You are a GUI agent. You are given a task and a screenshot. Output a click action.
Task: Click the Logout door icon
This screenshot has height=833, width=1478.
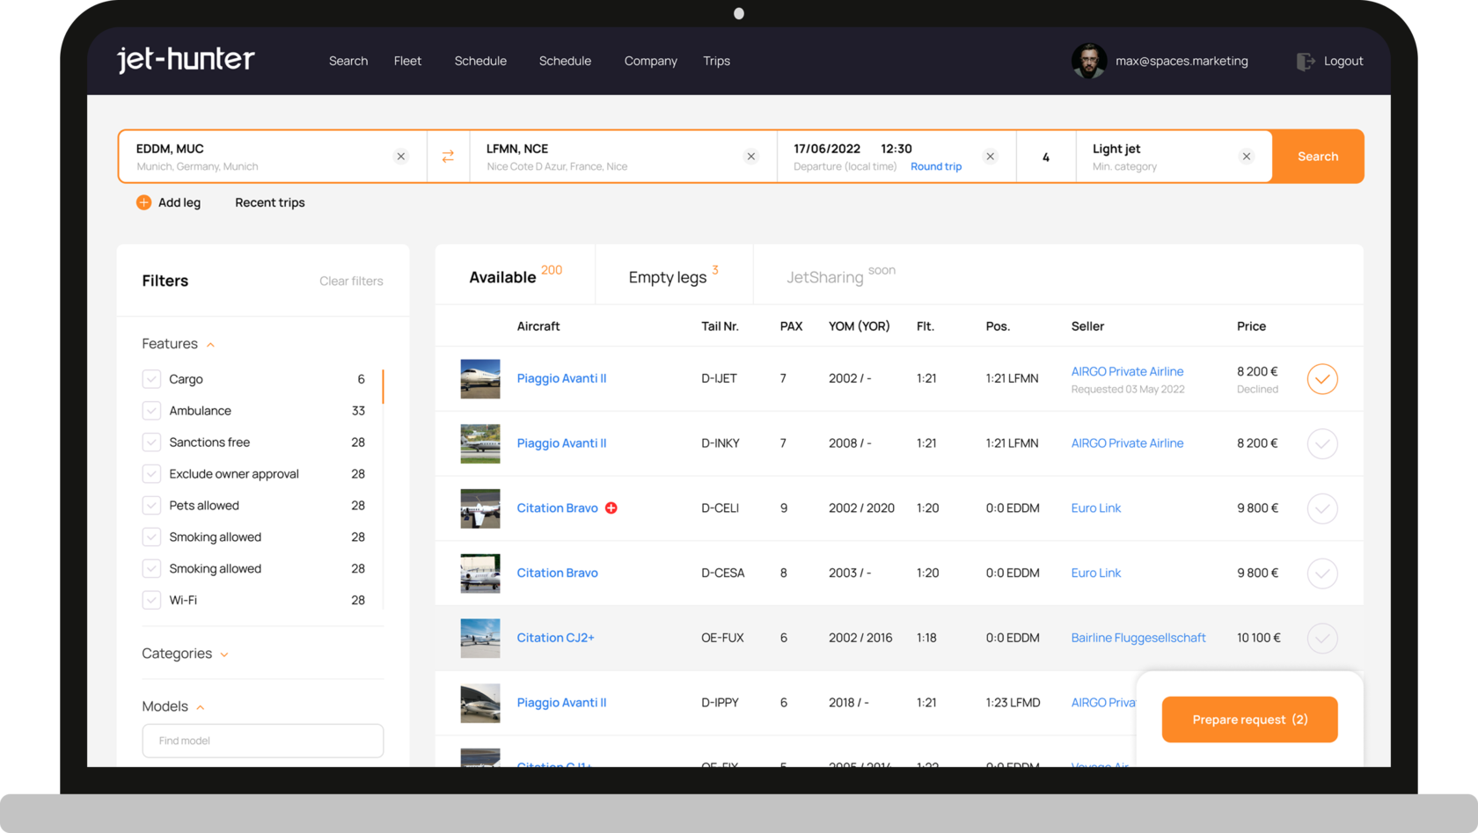(1306, 61)
